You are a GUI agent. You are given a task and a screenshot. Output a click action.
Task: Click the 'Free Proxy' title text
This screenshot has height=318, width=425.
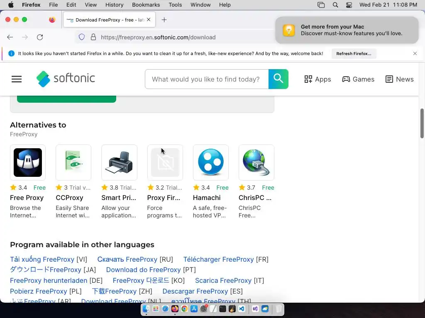coord(27,198)
